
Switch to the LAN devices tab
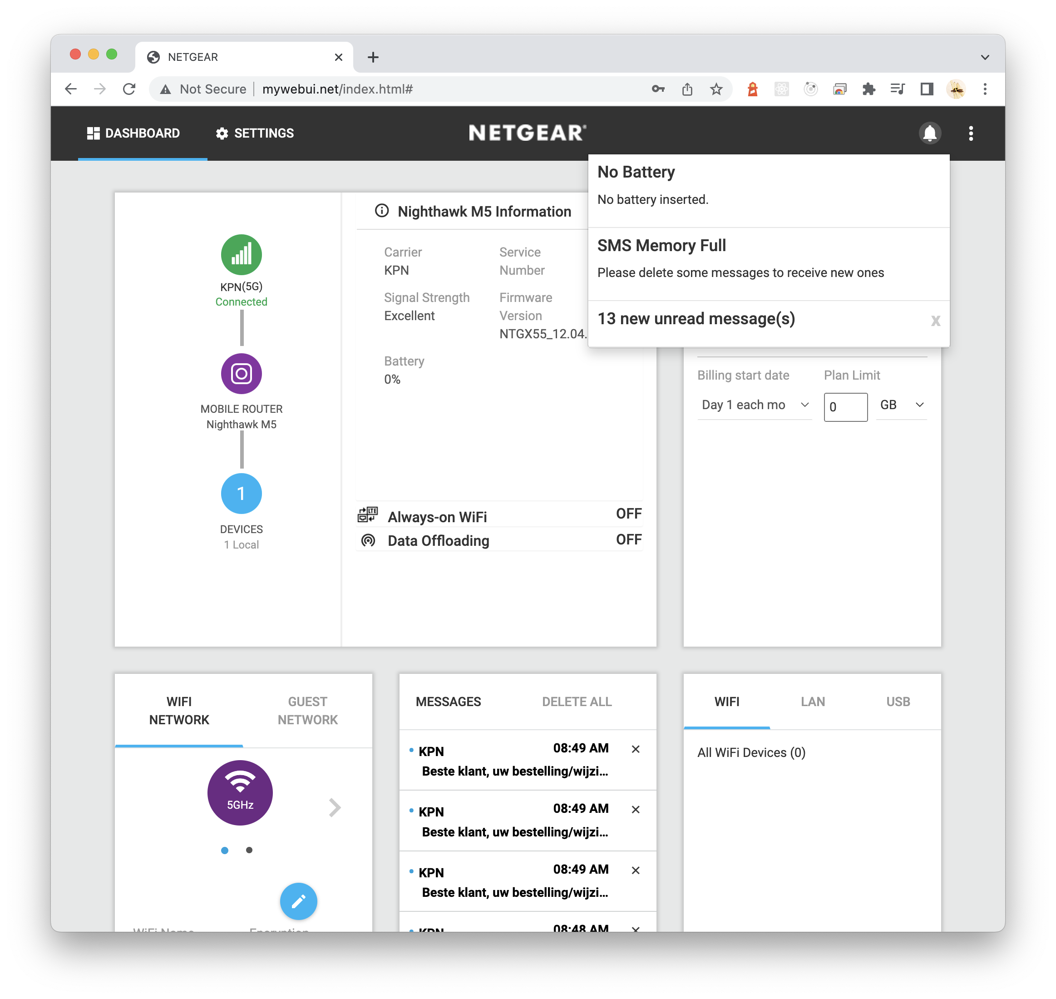[813, 701]
